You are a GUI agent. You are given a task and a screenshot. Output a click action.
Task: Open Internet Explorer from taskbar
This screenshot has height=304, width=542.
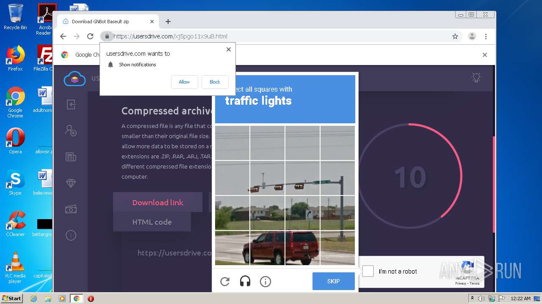click(x=33, y=299)
